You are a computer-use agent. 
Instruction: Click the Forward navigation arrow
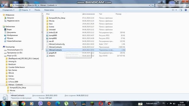coord(6,5)
